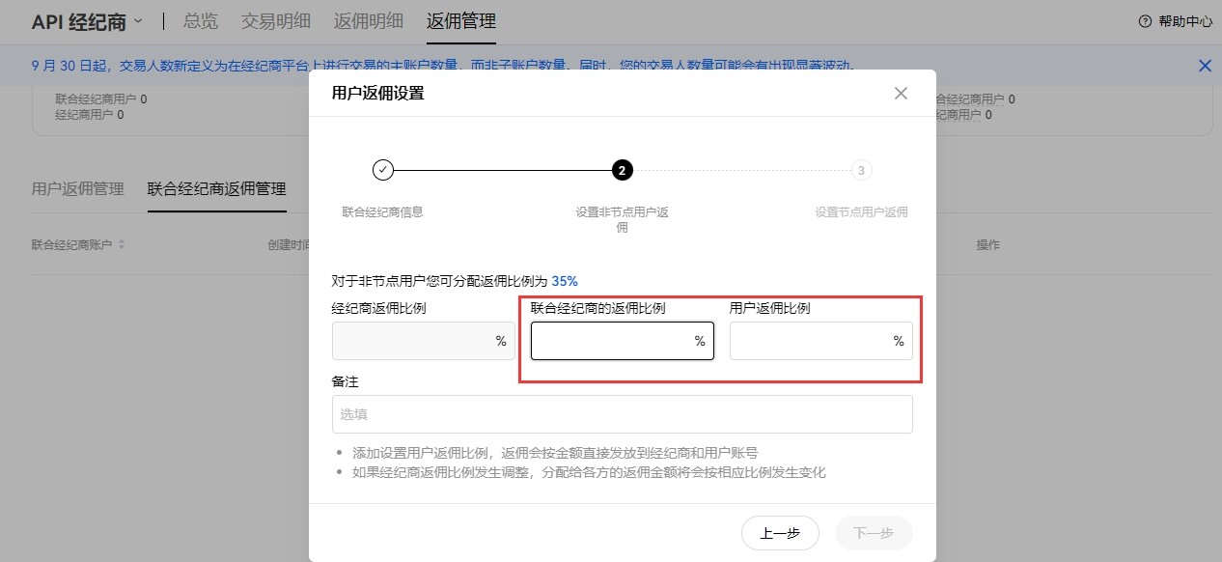
Task: Click the step 2 circle indicator
Action: 623,170
